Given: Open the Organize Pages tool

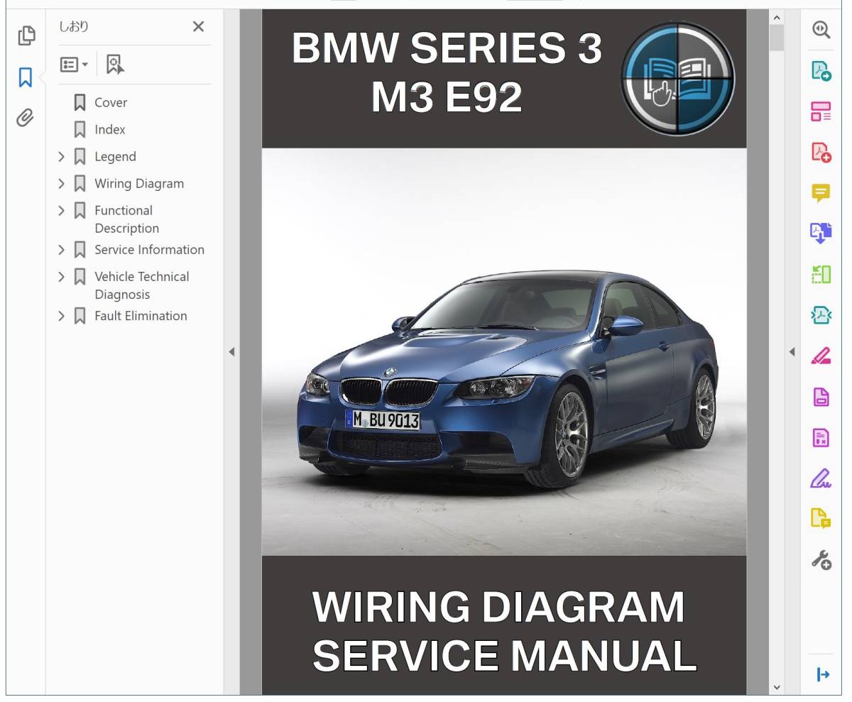Looking at the screenshot, I should point(821,274).
